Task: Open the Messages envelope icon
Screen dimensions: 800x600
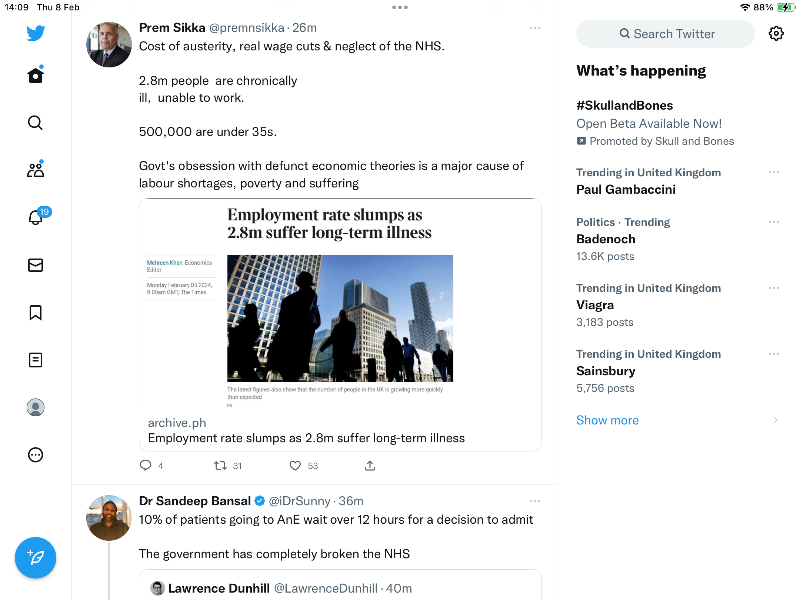Action: [36, 265]
